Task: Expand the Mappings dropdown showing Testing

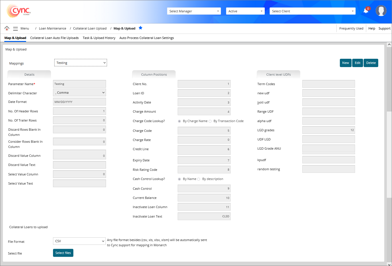Action: (x=81, y=63)
